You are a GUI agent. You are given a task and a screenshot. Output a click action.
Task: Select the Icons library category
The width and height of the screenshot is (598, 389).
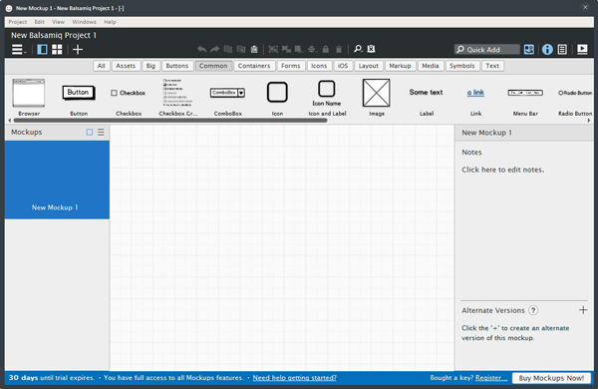click(319, 66)
